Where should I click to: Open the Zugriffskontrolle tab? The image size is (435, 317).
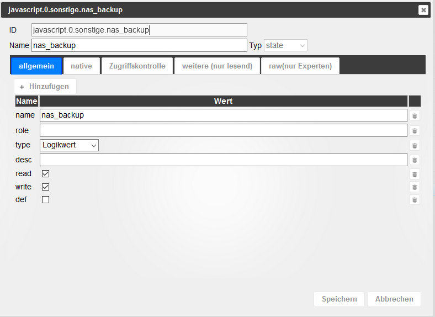pos(137,66)
